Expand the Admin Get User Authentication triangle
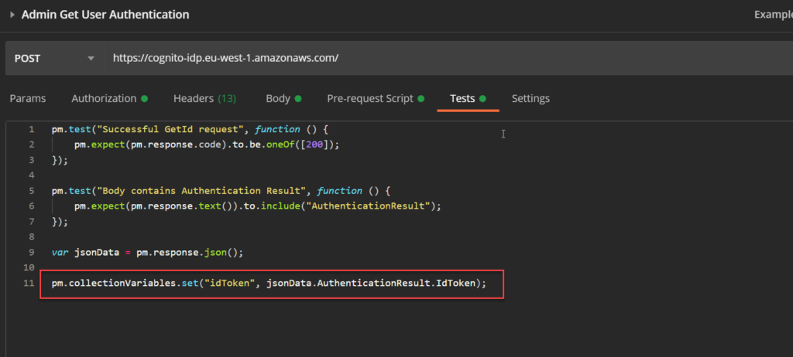This screenshot has width=793, height=357. (12, 15)
